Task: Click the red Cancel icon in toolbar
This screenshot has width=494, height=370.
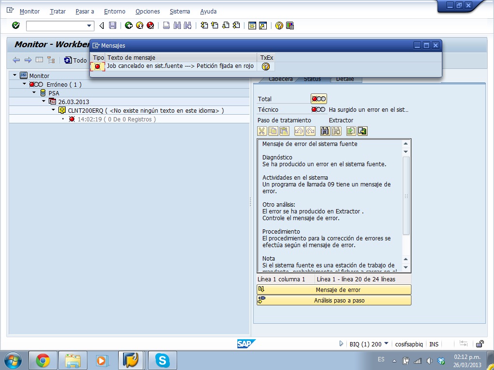Action: [151, 26]
